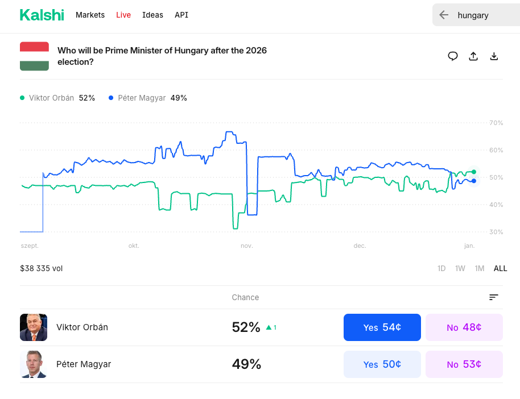Image resolution: width=520 pixels, height=399 pixels.
Task: Open the Ideas page
Action: [152, 15]
